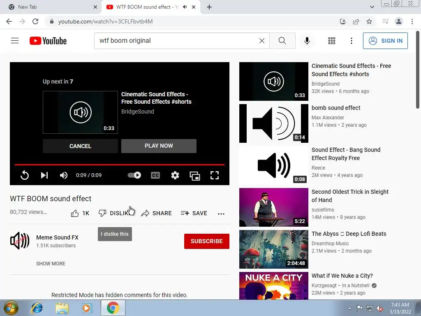Image resolution: width=421 pixels, height=316 pixels.
Task: Play the next video now
Action: pos(159,146)
